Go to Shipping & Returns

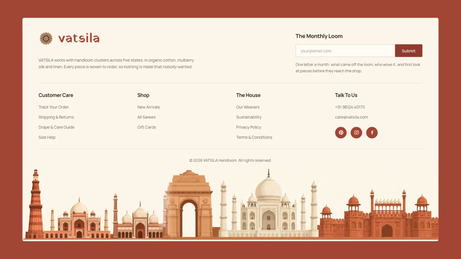point(56,117)
